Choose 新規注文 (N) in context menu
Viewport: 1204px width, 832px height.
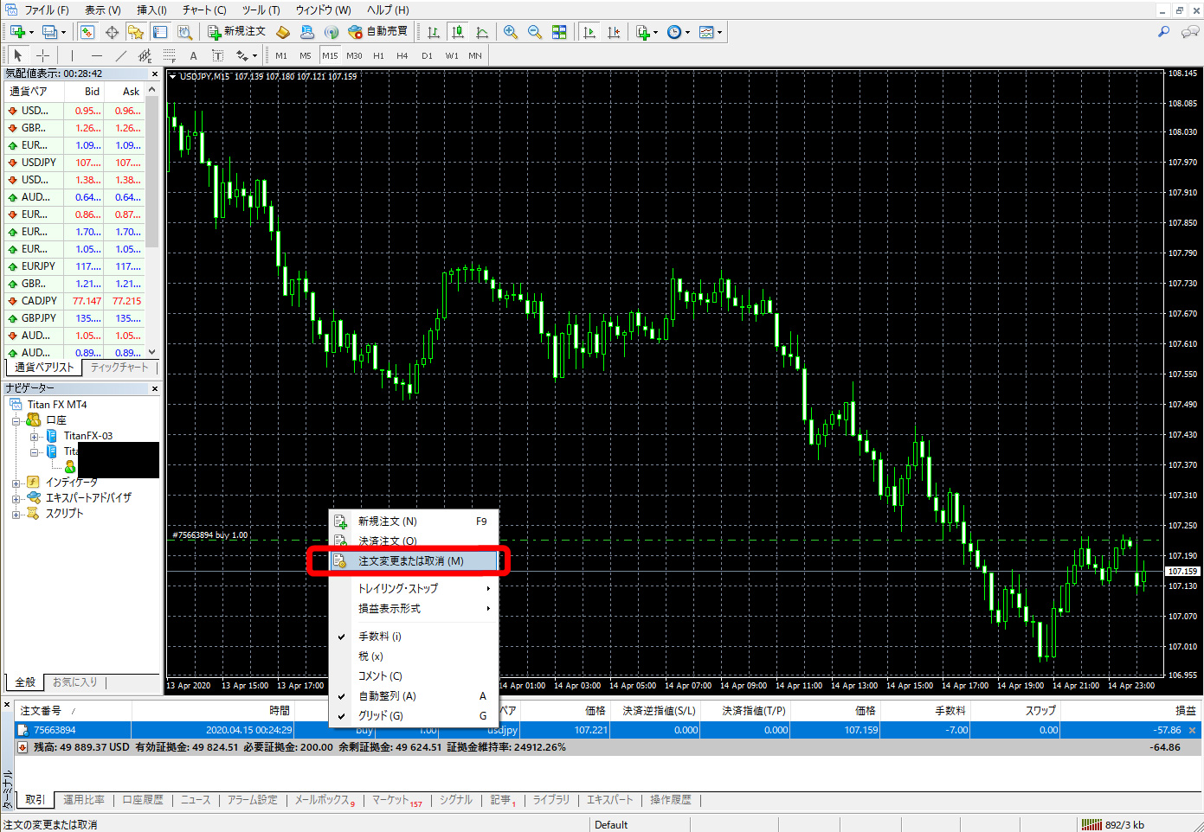(414, 522)
